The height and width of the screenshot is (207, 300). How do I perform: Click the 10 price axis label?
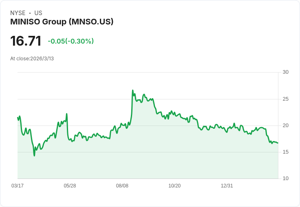(285, 178)
